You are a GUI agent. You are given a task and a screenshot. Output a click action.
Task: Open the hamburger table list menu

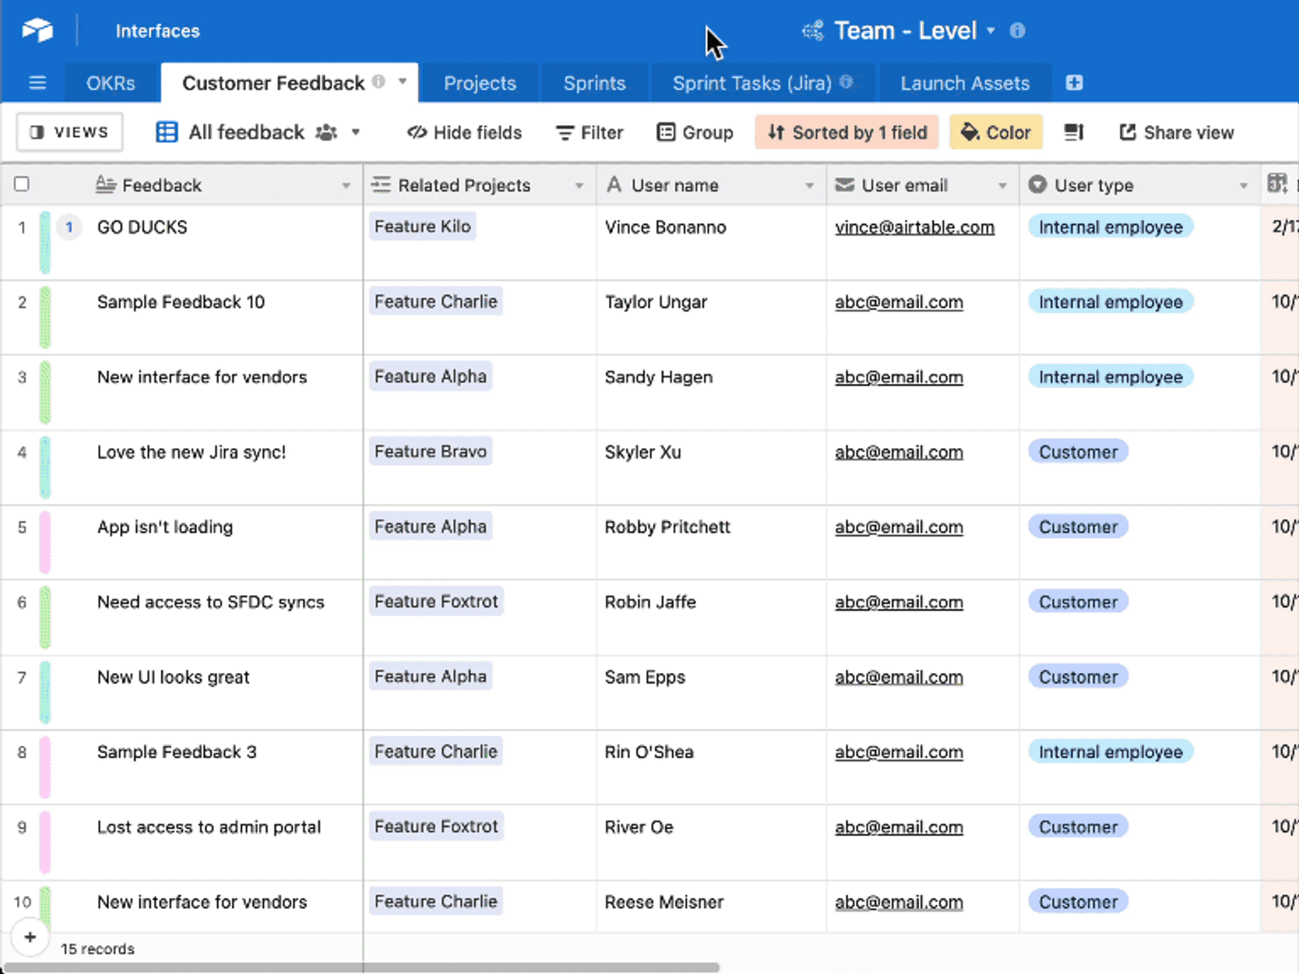[x=37, y=83]
